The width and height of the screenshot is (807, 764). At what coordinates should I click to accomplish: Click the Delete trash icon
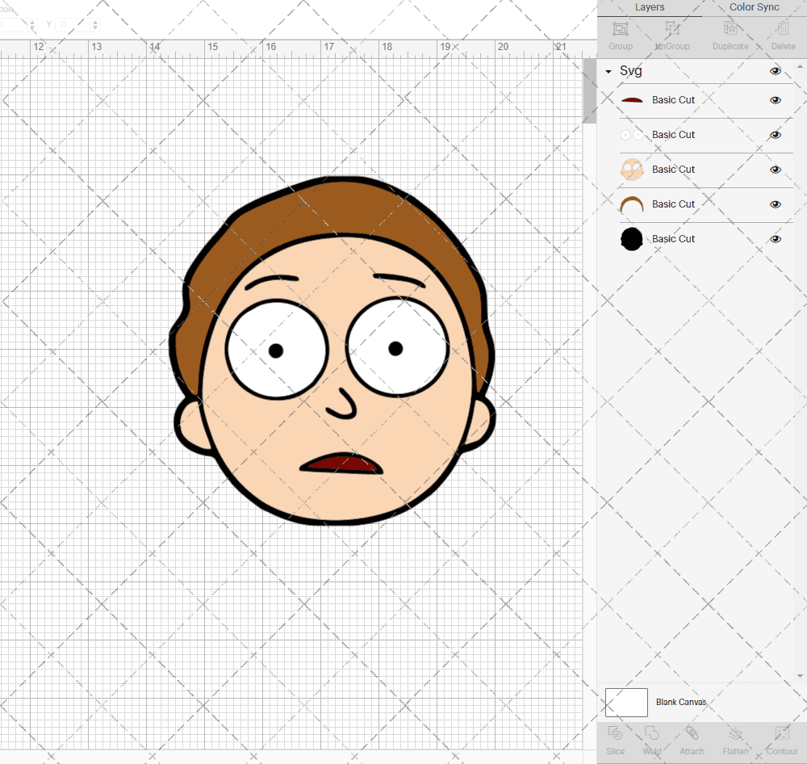point(783,29)
